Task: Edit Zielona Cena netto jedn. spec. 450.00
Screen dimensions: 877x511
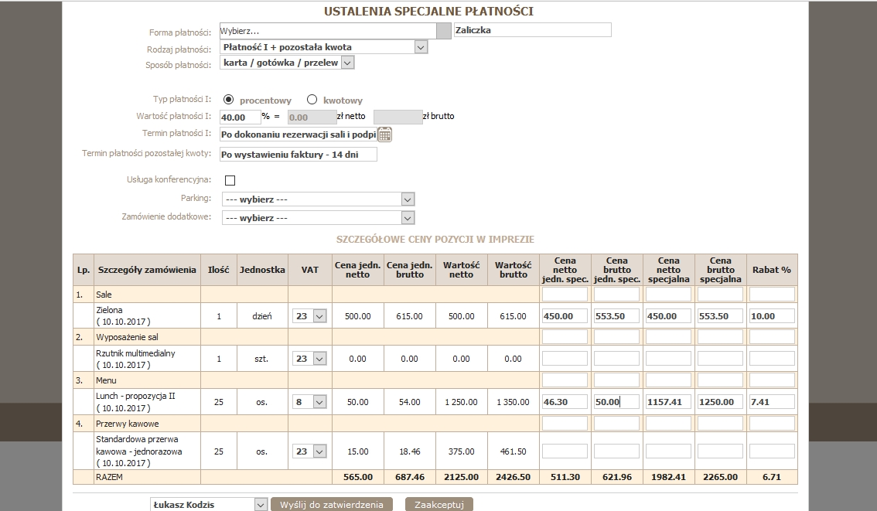Action: click(x=565, y=316)
